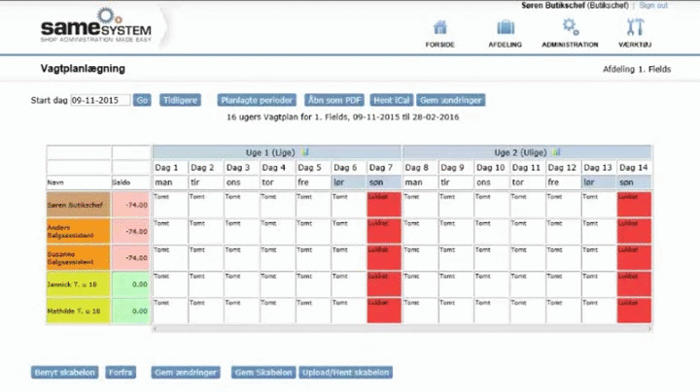Image resolution: width=700 pixels, height=392 pixels.
Task: Open the Afdeling briefcase icon
Action: [x=506, y=27]
